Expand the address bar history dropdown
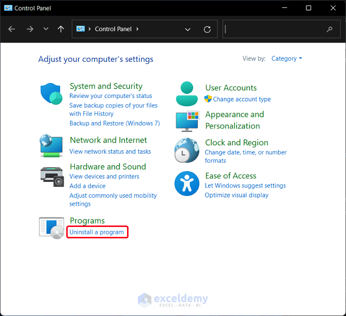The height and width of the screenshot is (316, 346). click(187, 29)
